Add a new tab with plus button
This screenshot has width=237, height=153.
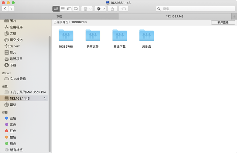coord(234,16)
